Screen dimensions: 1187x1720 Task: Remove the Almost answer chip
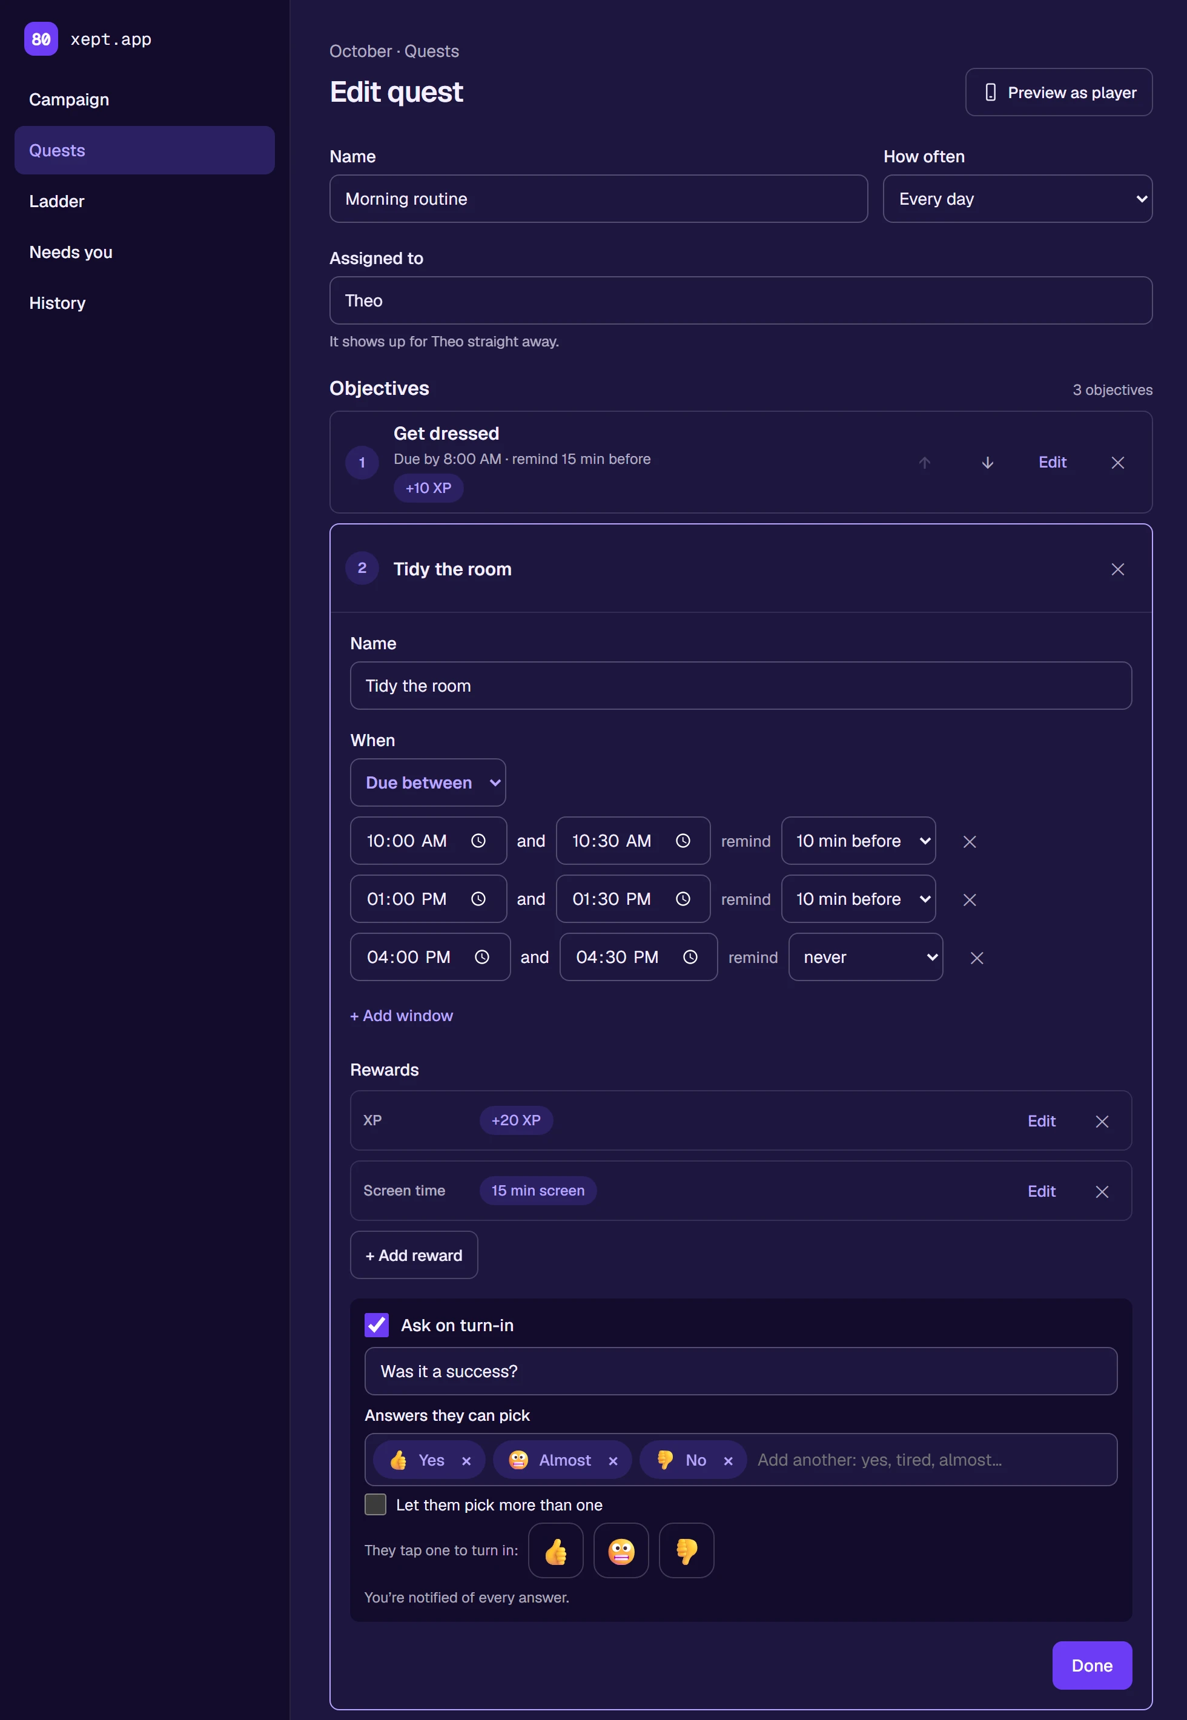tap(613, 1460)
